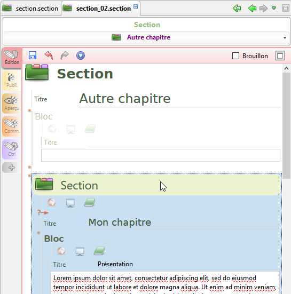The width and height of the screenshot is (291, 294).
Task: Click the green book icon under the bold Bloc
Action: 99,251
